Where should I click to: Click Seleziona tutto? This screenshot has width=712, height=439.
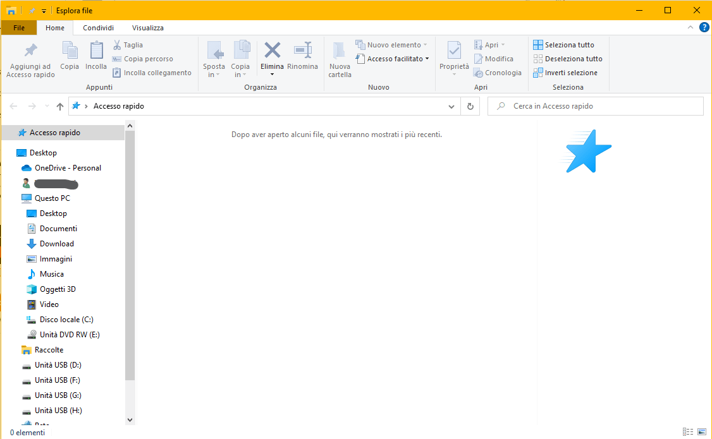click(x=565, y=45)
